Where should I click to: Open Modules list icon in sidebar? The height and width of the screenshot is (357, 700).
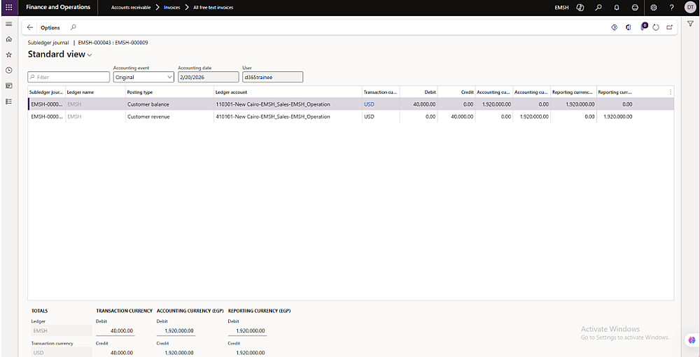click(8, 101)
